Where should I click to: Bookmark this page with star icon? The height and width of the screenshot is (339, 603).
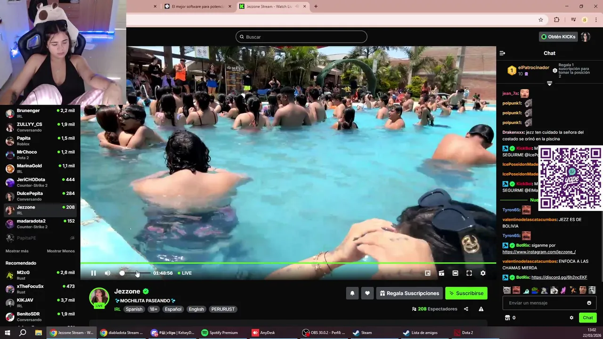[541, 20]
